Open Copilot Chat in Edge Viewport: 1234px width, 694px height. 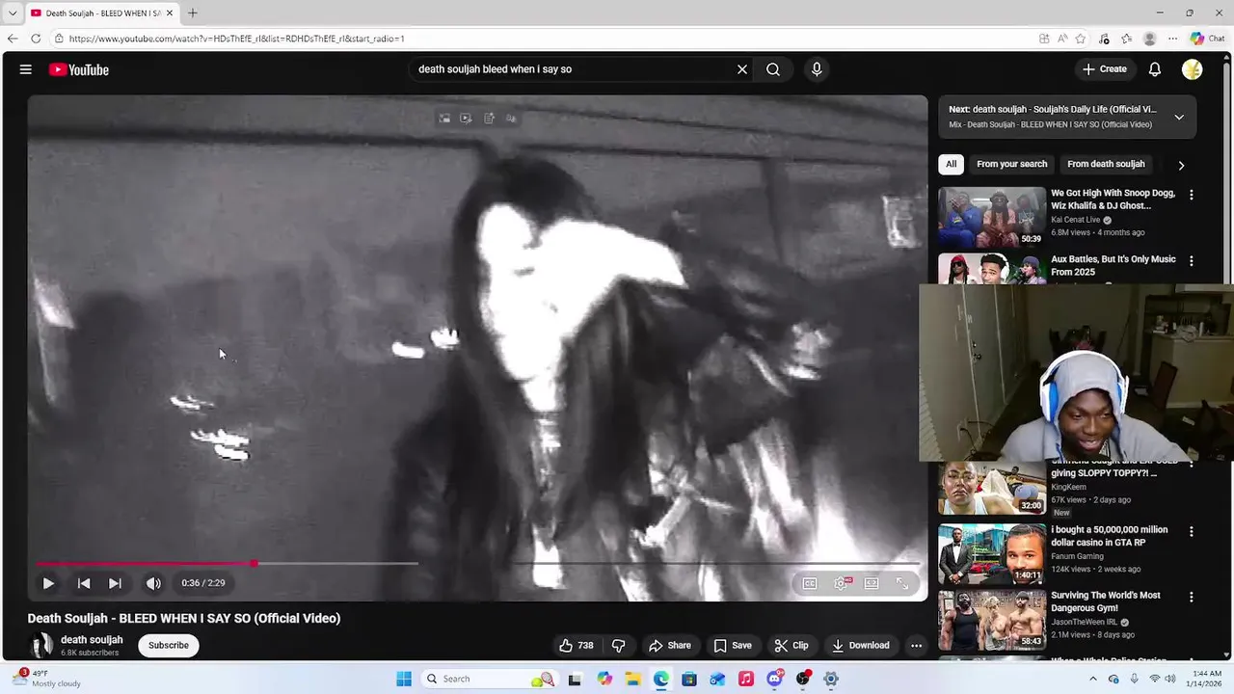[1209, 39]
